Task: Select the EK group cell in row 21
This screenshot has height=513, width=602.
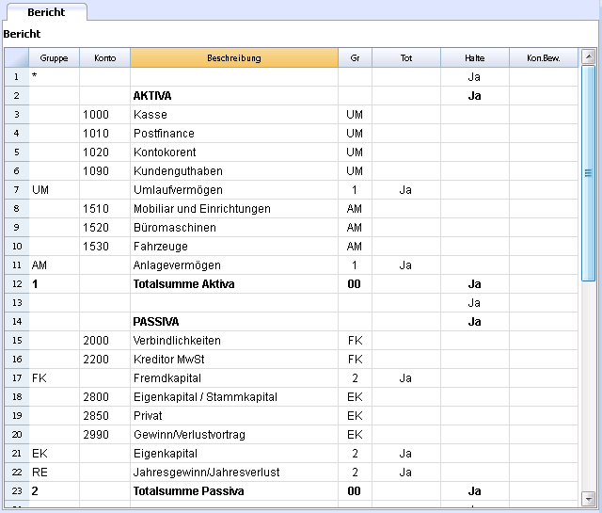Action: coord(55,454)
